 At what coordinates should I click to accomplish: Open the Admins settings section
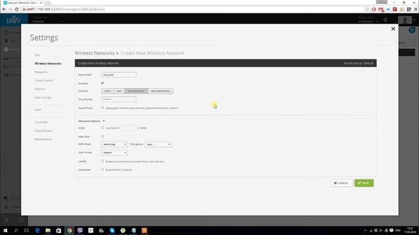pos(39,89)
